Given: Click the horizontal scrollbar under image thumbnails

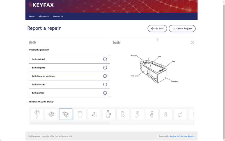Looking at the screenshot, I should [x=70, y=123].
